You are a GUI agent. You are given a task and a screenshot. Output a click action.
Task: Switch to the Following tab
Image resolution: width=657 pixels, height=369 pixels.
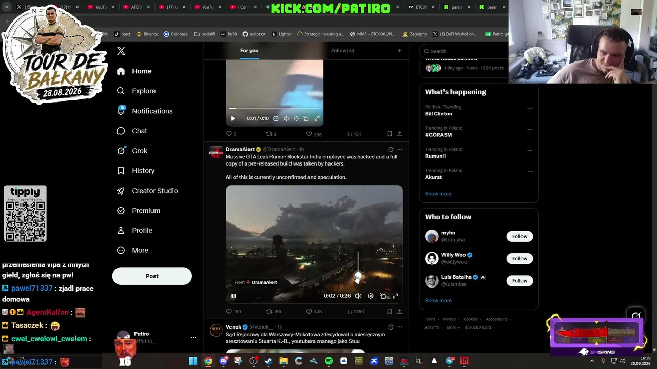[x=342, y=50]
